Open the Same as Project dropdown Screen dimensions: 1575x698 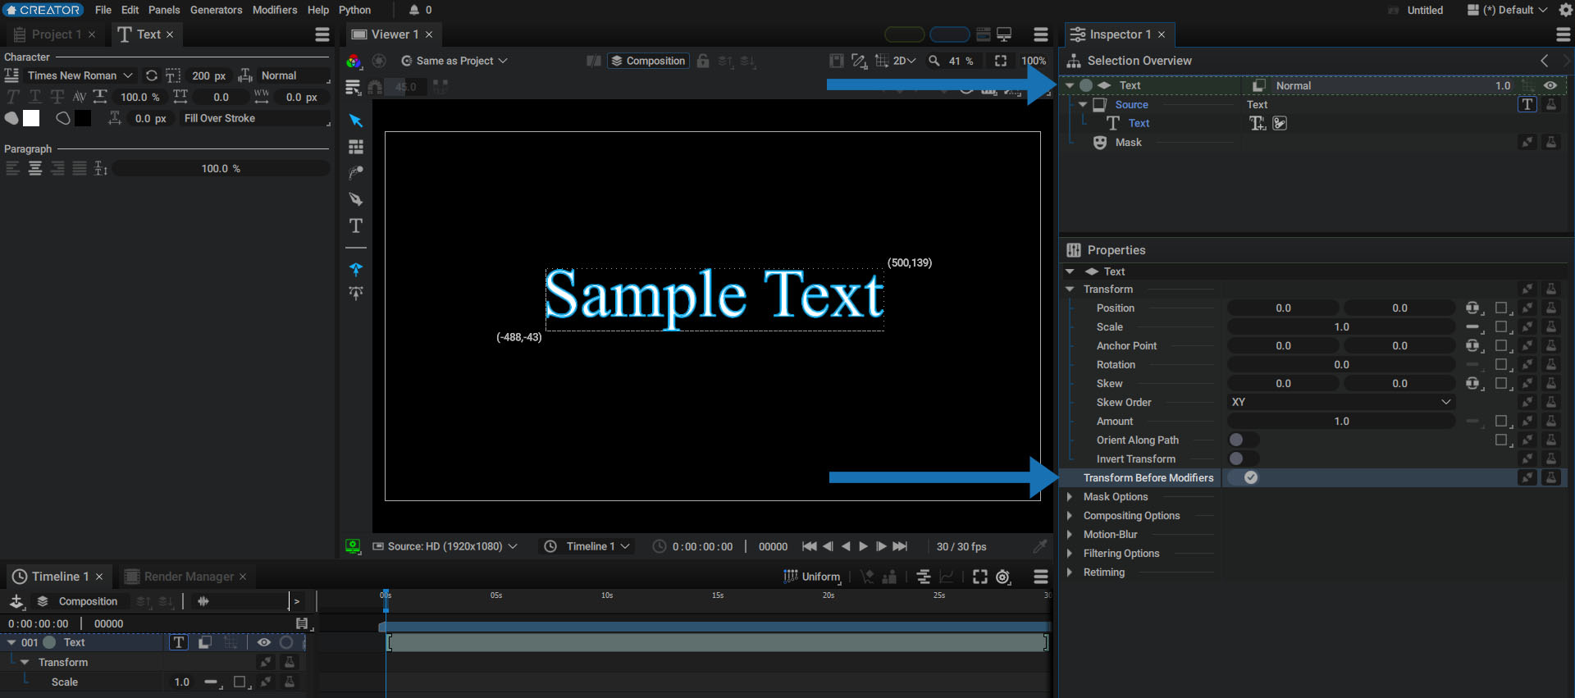(454, 61)
